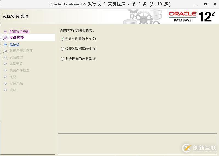This screenshot has width=219, height=156.
Task: Click the step bullet beside 概要
Action: (5, 77)
